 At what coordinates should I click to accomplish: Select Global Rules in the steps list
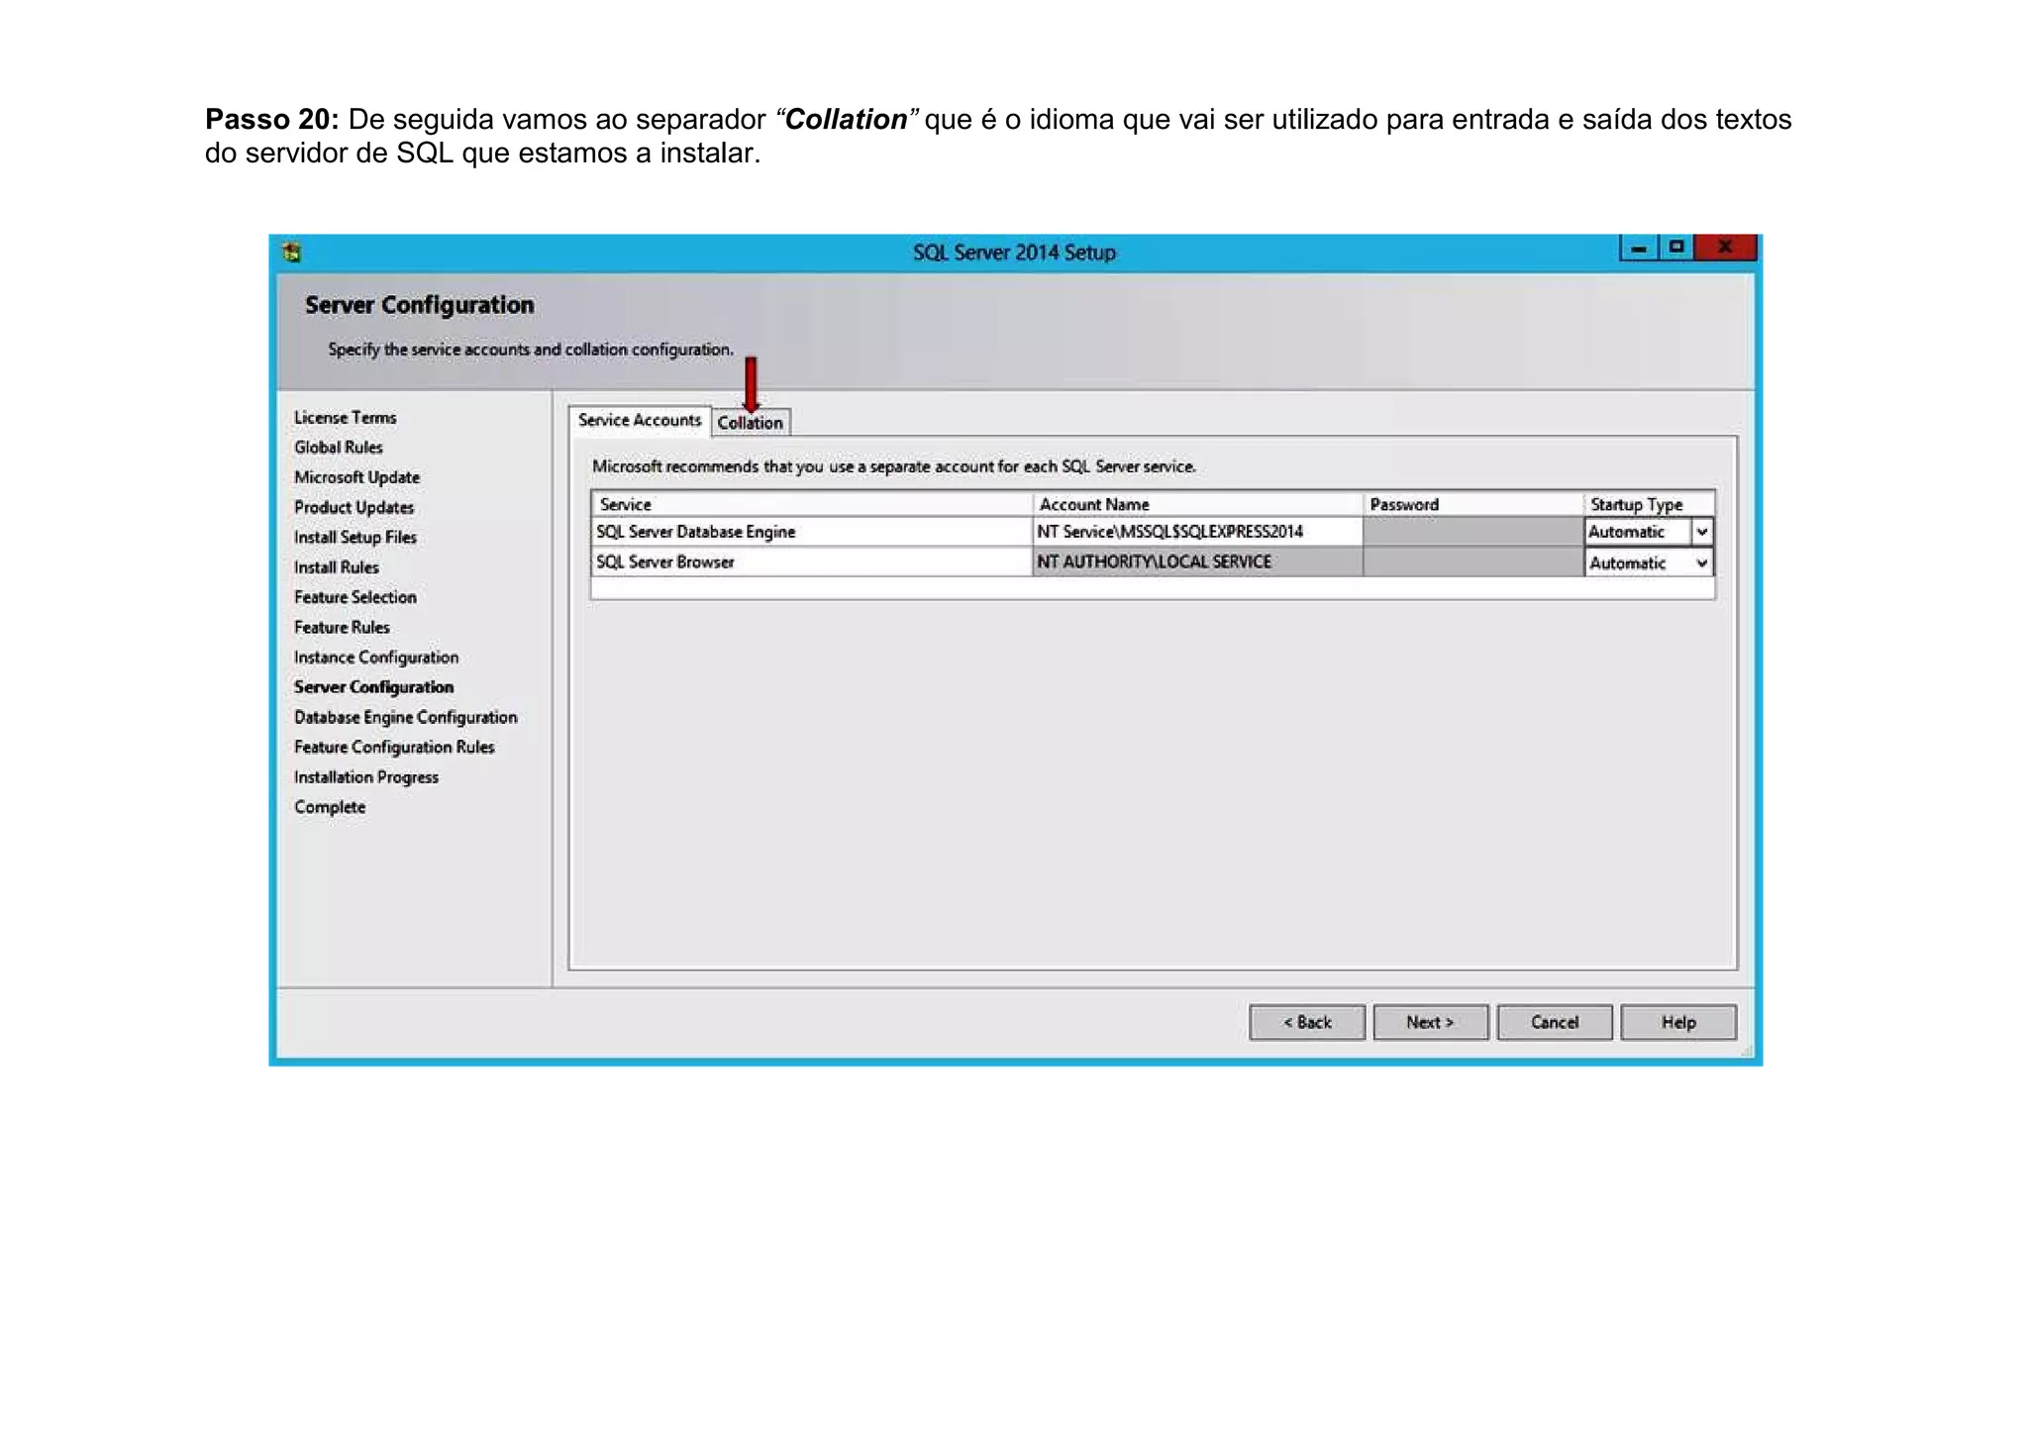pyautogui.click(x=338, y=447)
